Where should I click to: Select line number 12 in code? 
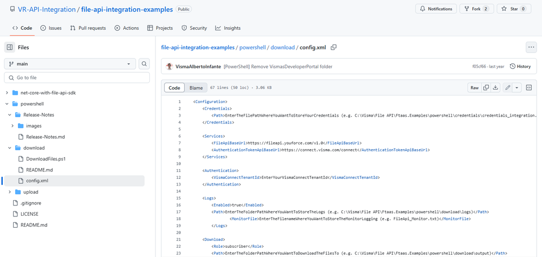179,177
